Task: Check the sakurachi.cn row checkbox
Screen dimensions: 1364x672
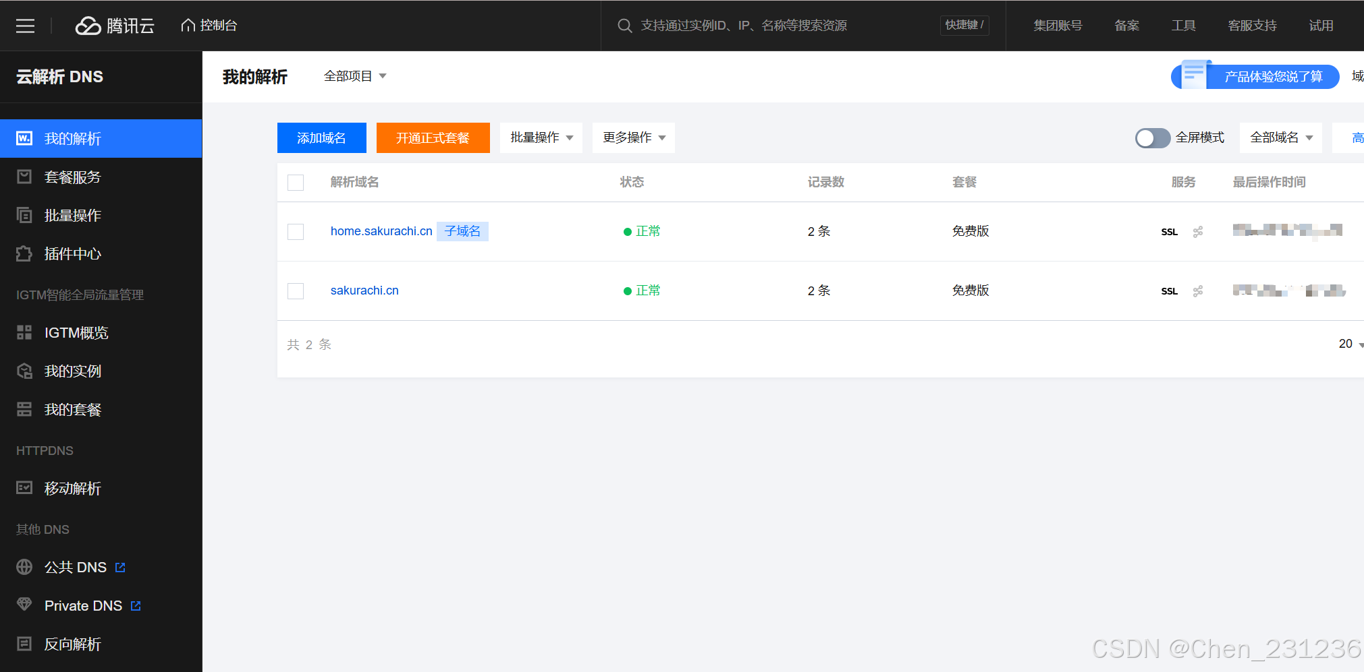Action: pos(296,291)
